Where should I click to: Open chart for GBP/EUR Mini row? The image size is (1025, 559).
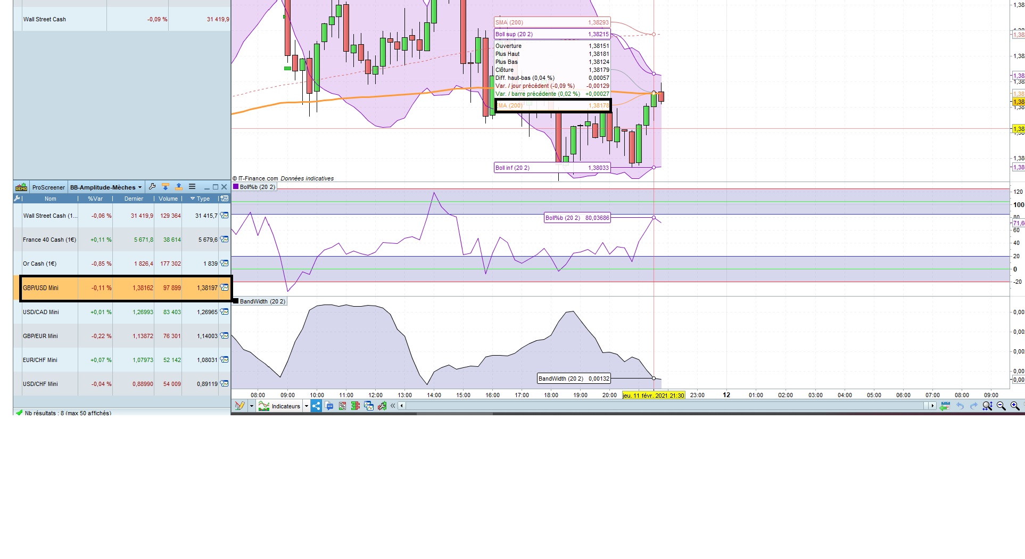225,336
